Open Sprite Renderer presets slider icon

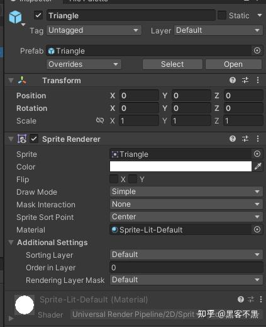(x=245, y=139)
